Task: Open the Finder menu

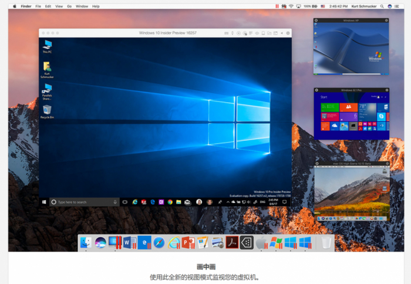Action: click(26, 6)
